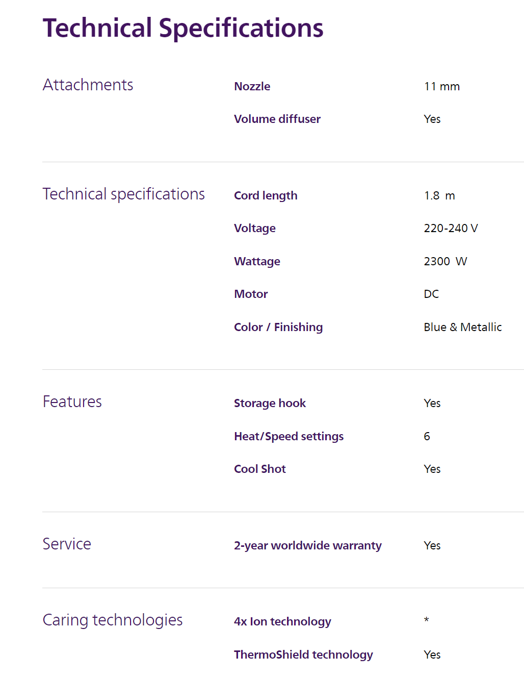The height and width of the screenshot is (679, 524).
Task: Click the Color / Finishing label
Action: [278, 327]
